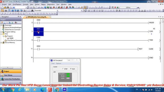Viewport: 164px width, 92px height.
Task: Select the RUN radio button in GX Simulator2
Action: [x=71, y=69]
